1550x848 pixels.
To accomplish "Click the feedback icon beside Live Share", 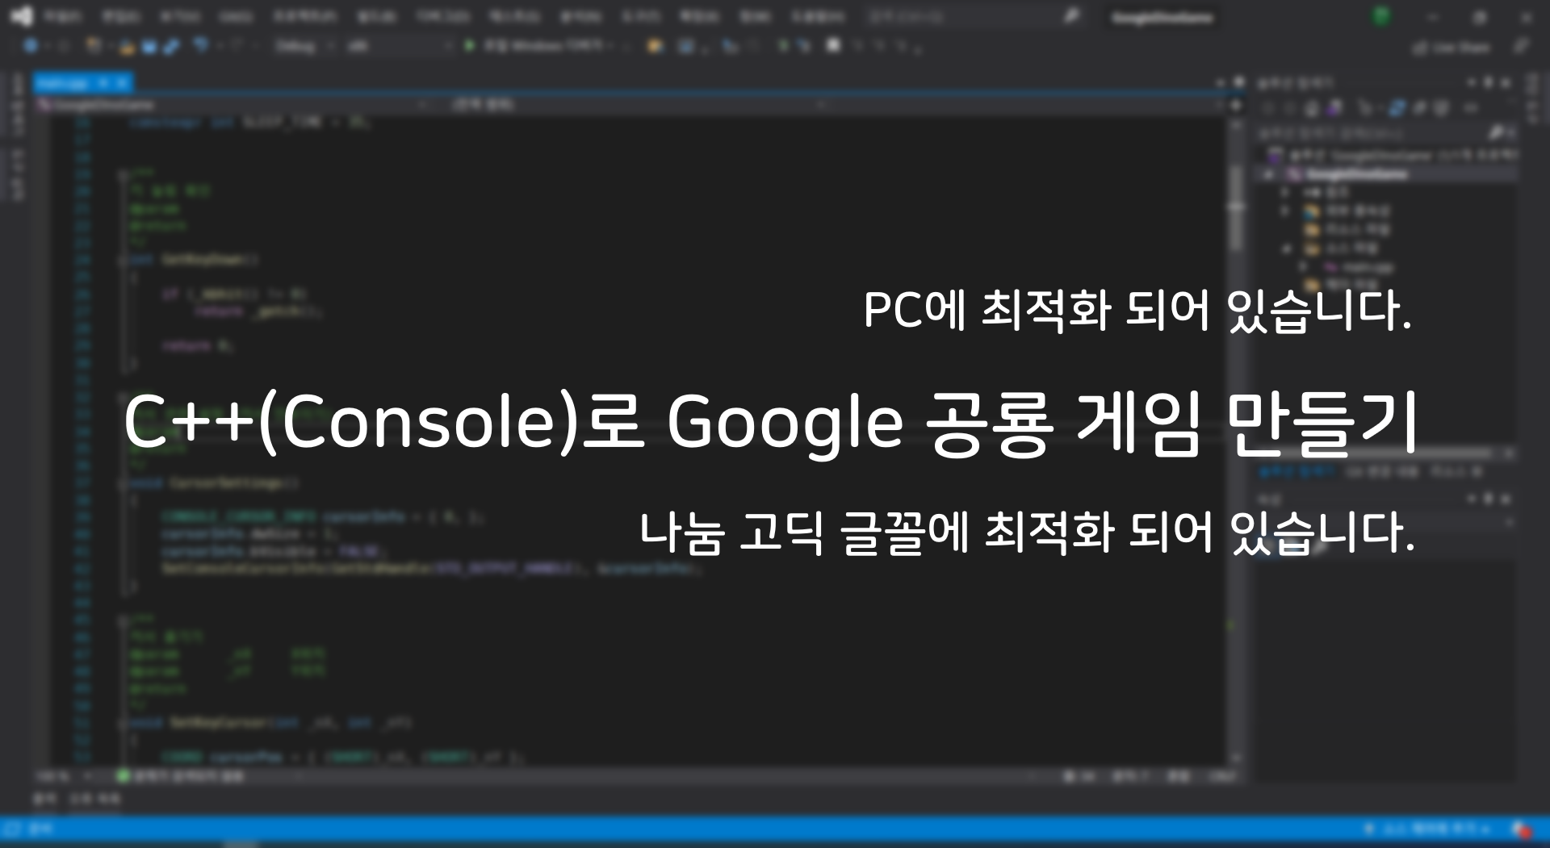I will pyautogui.click(x=1521, y=47).
